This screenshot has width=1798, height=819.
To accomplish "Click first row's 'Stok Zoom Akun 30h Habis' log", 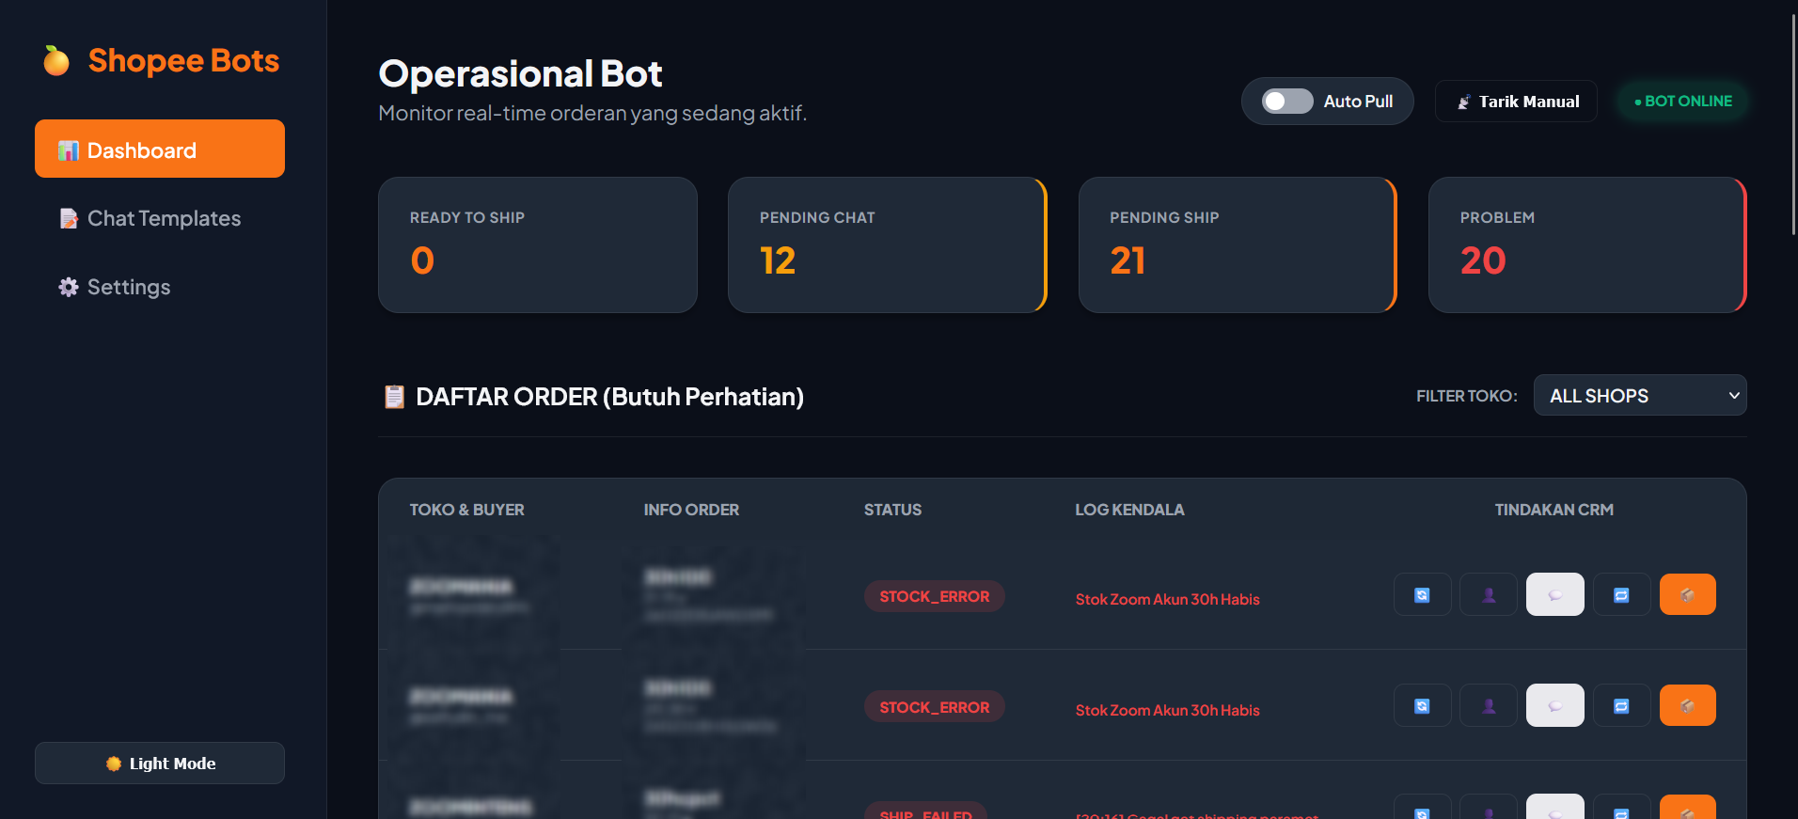I will [x=1167, y=599].
